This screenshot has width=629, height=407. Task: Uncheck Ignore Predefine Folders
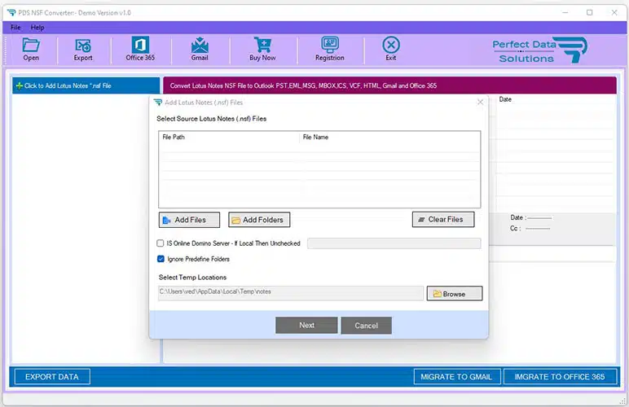(161, 259)
